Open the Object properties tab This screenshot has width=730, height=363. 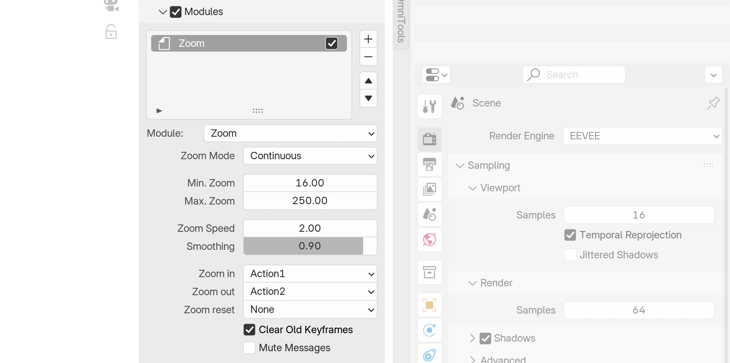pyautogui.click(x=430, y=305)
